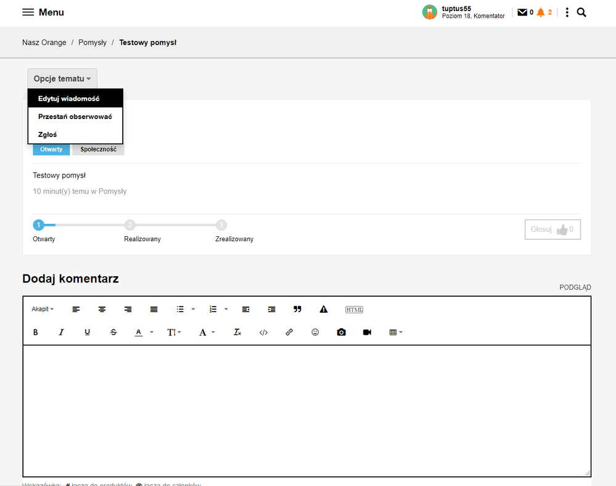Open the emoji picker icon
This screenshot has width=616, height=486.
[x=315, y=332]
